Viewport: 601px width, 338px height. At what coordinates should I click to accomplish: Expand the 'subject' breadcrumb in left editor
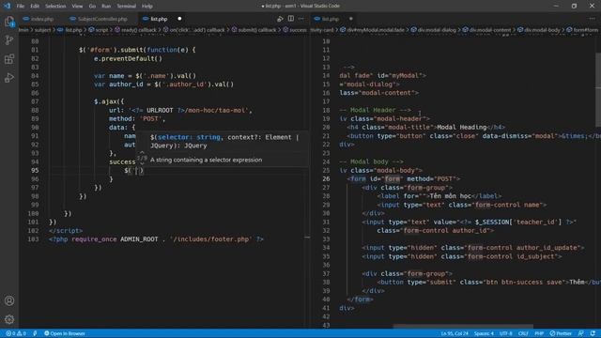tap(42, 30)
